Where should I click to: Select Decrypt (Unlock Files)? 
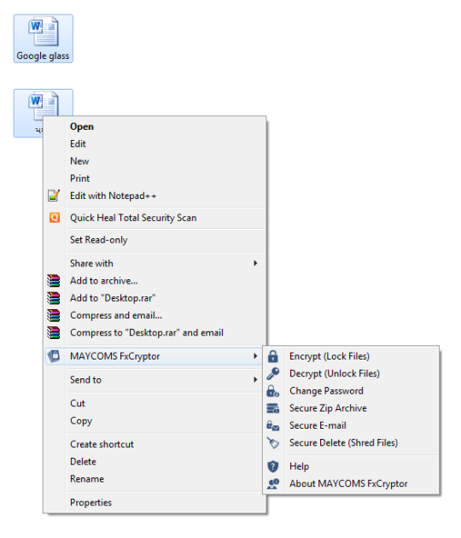[x=351, y=373]
